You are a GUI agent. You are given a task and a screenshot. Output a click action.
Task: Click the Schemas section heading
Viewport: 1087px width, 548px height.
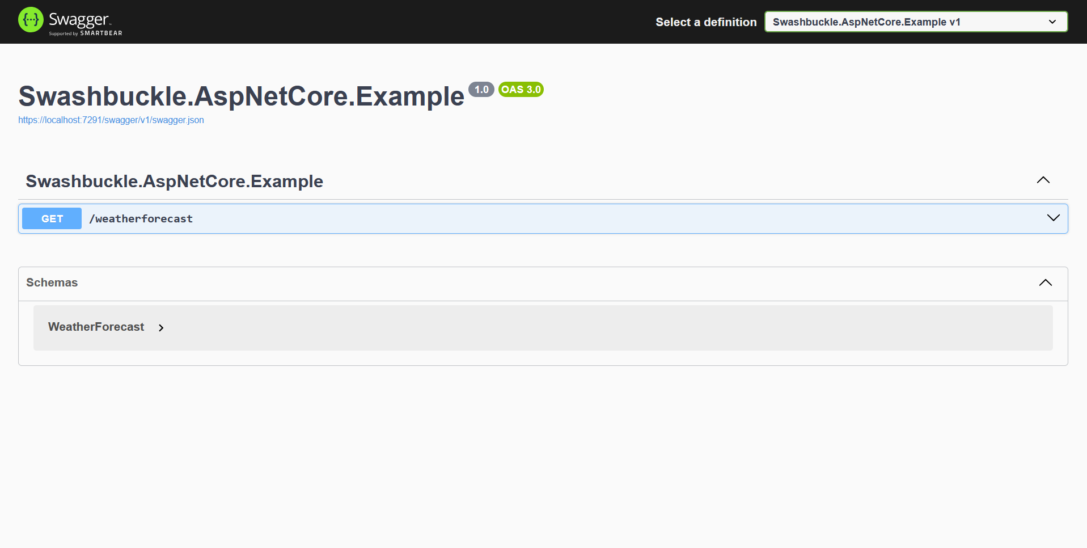[52, 283]
